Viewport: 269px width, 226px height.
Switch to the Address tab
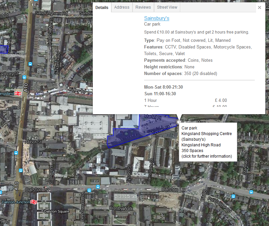click(122, 7)
